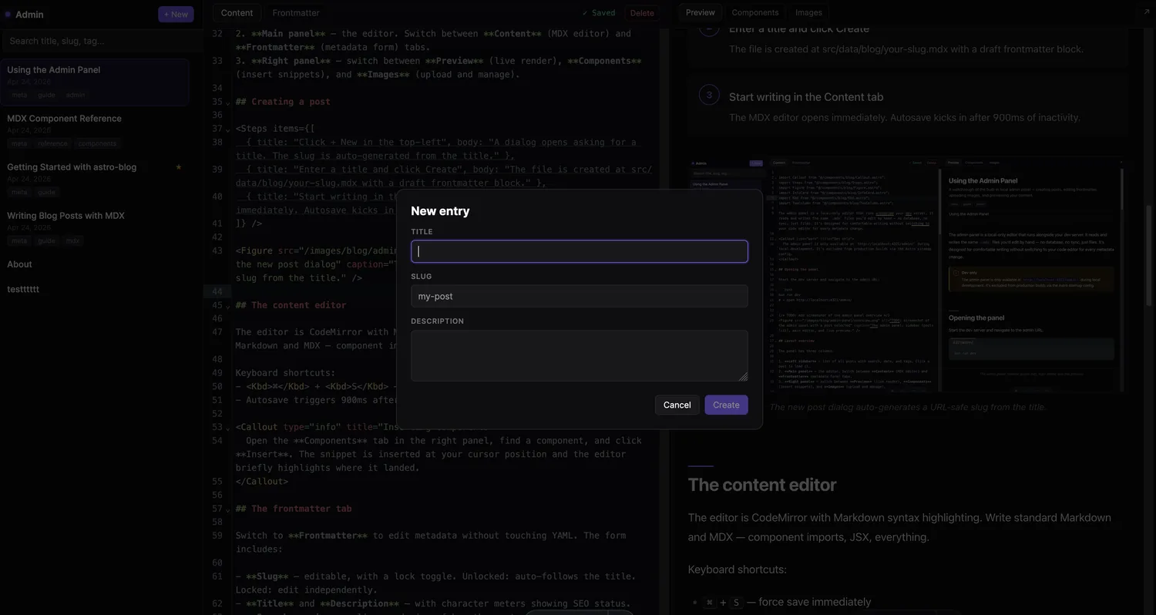Click the guide tag under MDX Component Reference
The height and width of the screenshot is (615, 1156).
(46, 192)
